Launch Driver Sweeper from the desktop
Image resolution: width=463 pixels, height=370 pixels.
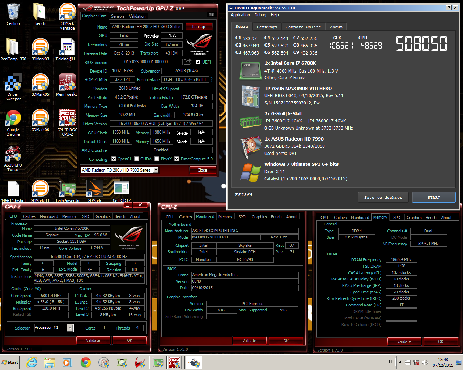[x=13, y=87]
